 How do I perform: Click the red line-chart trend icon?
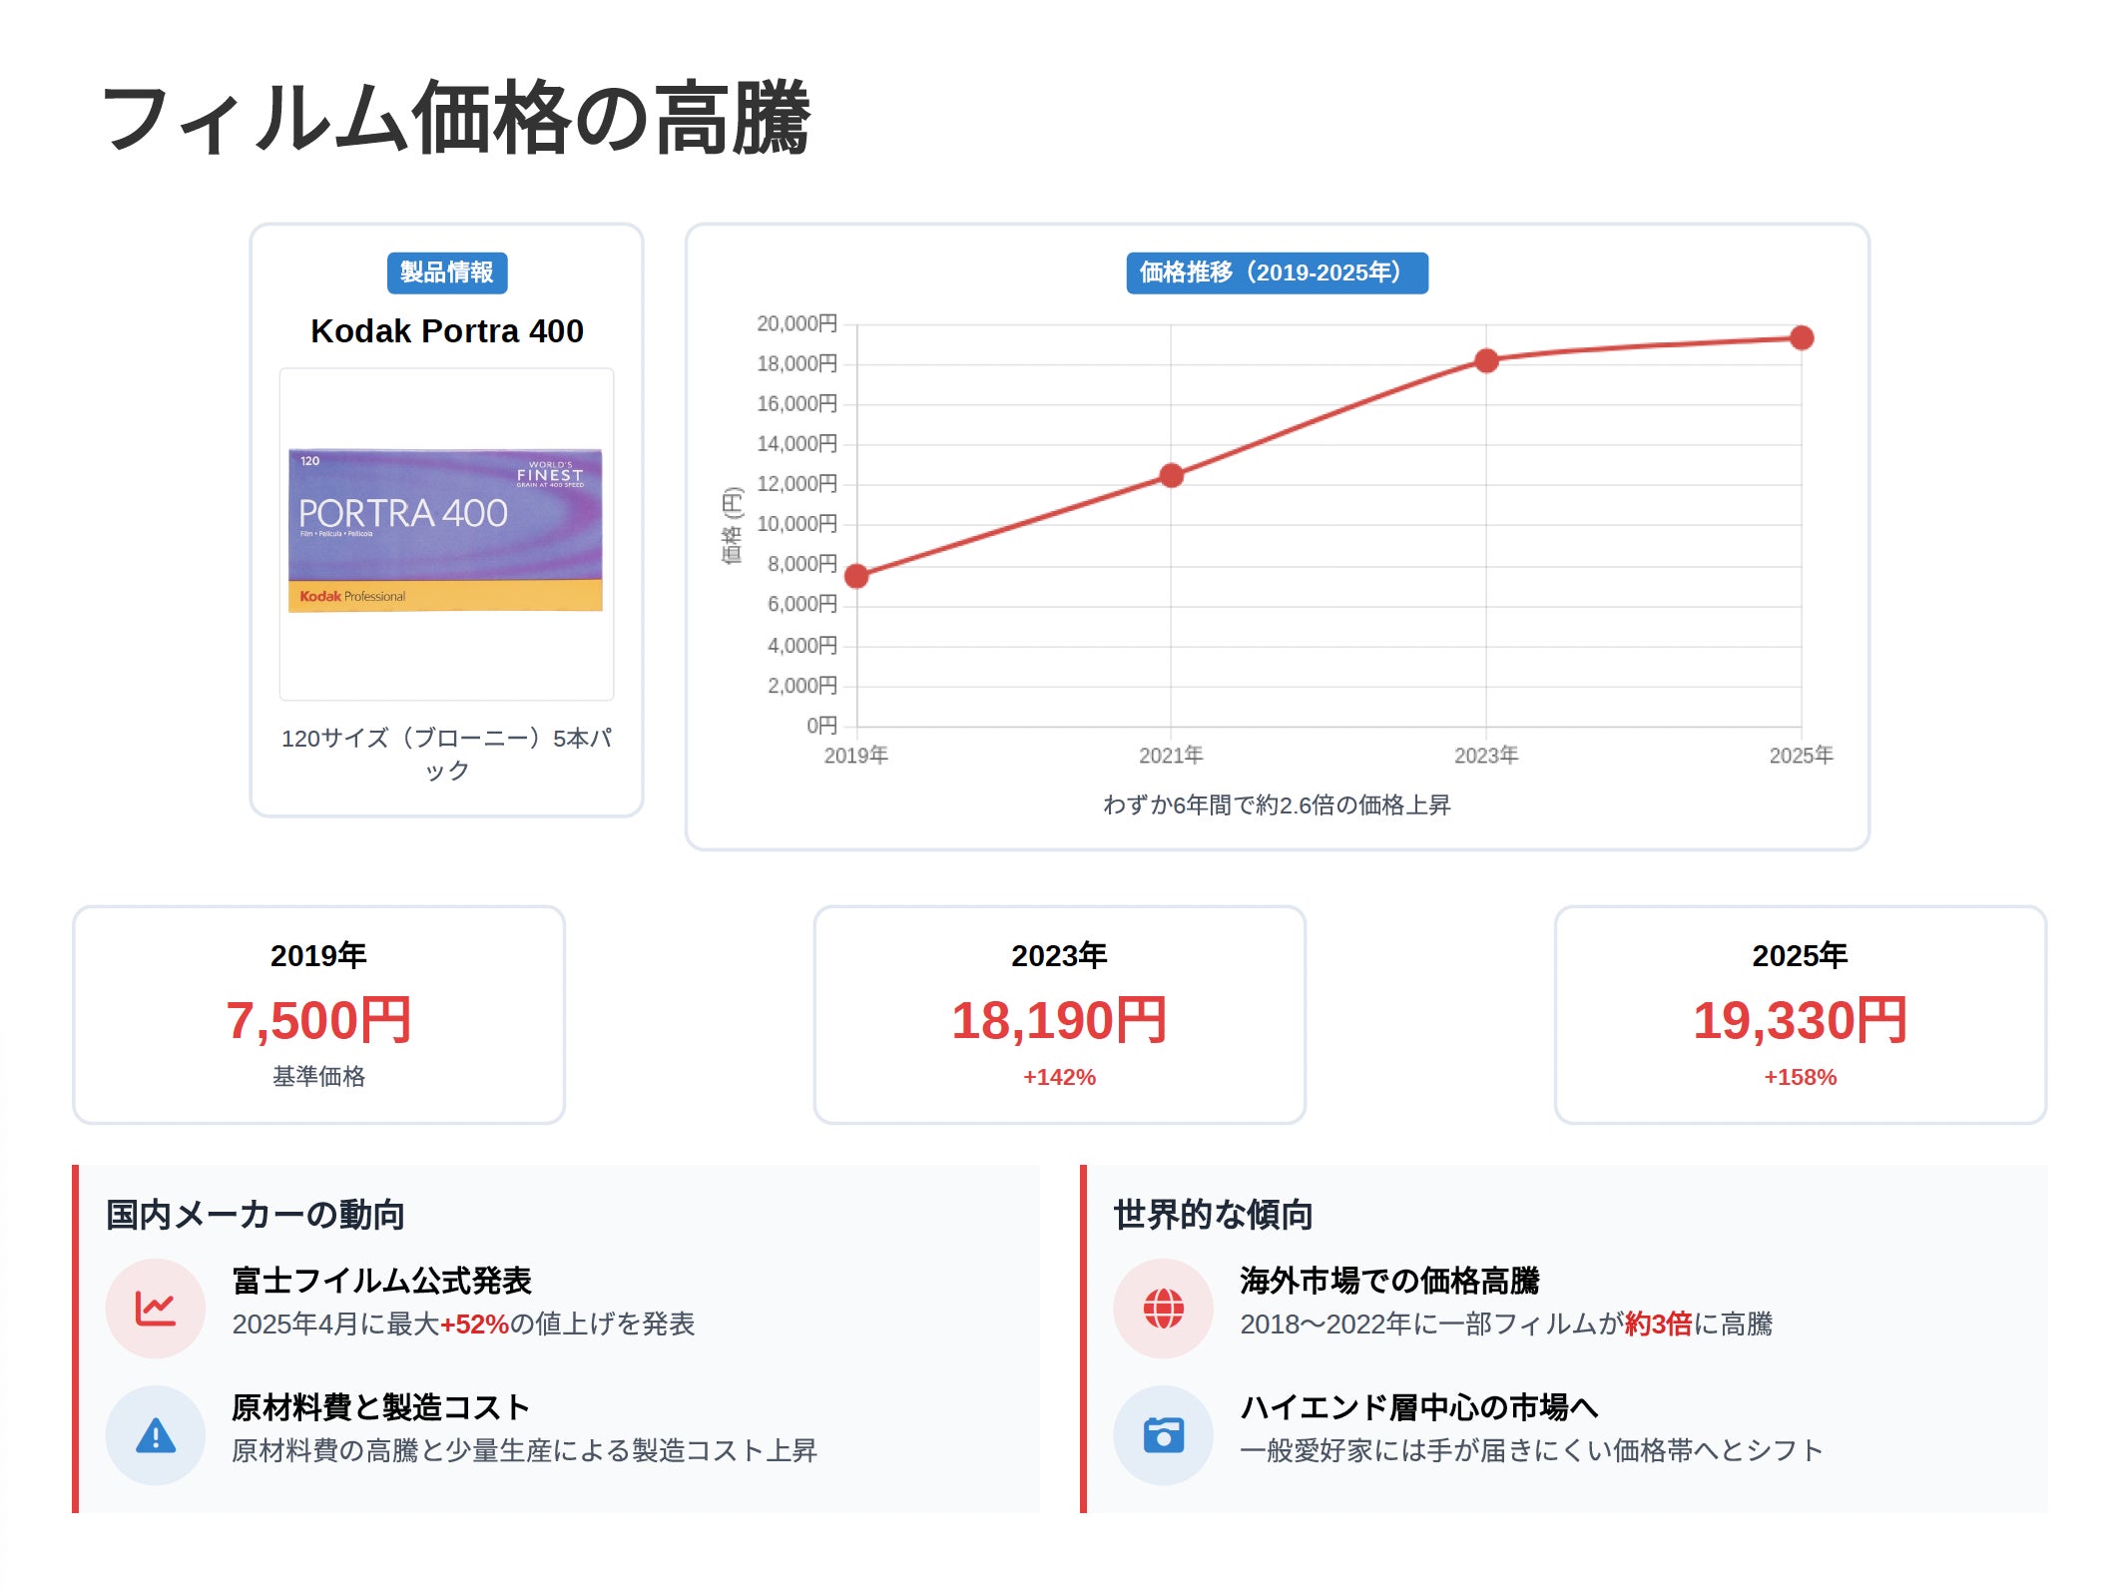156,1309
